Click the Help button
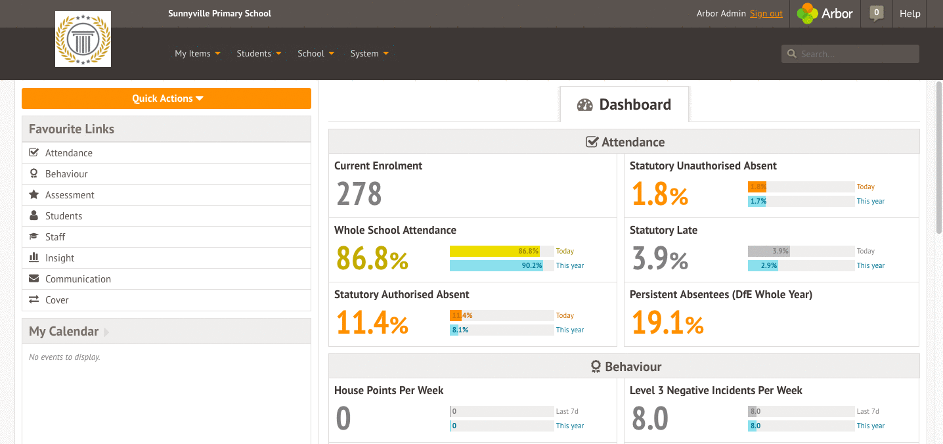Image resolution: width=943 pixels, height=444 pixels. point(910,14)
